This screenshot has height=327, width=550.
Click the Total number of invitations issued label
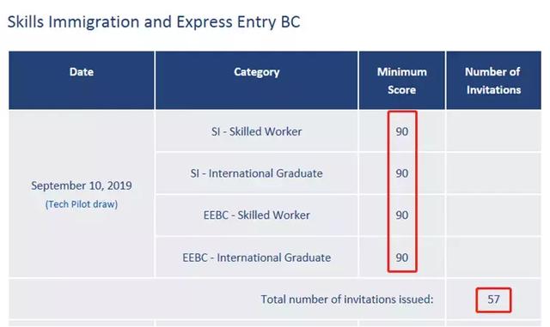pos(347,300)
